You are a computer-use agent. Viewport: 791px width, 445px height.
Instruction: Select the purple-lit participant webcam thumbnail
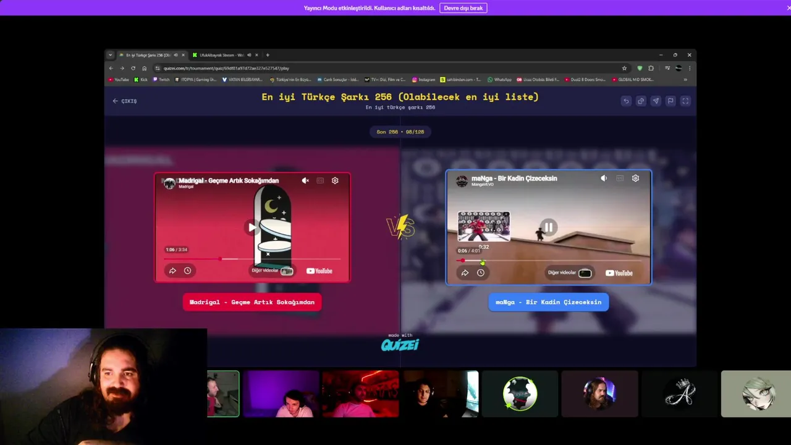pos(281,394)
